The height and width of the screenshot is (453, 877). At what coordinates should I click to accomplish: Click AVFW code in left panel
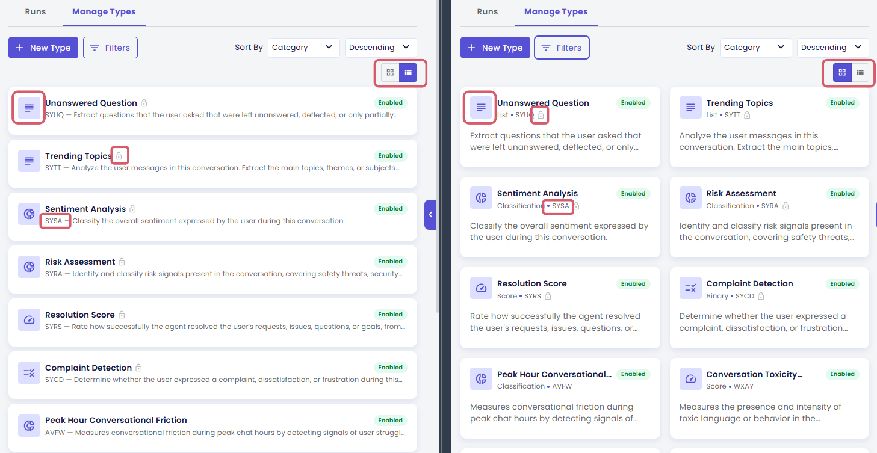[x=54, y=433]
